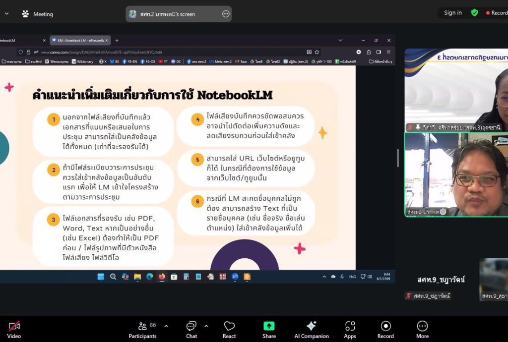The image size is (508, 342).
Task: Open the Meeting info menu at top left
Action: pyautogui.click(x=37, y=14)
